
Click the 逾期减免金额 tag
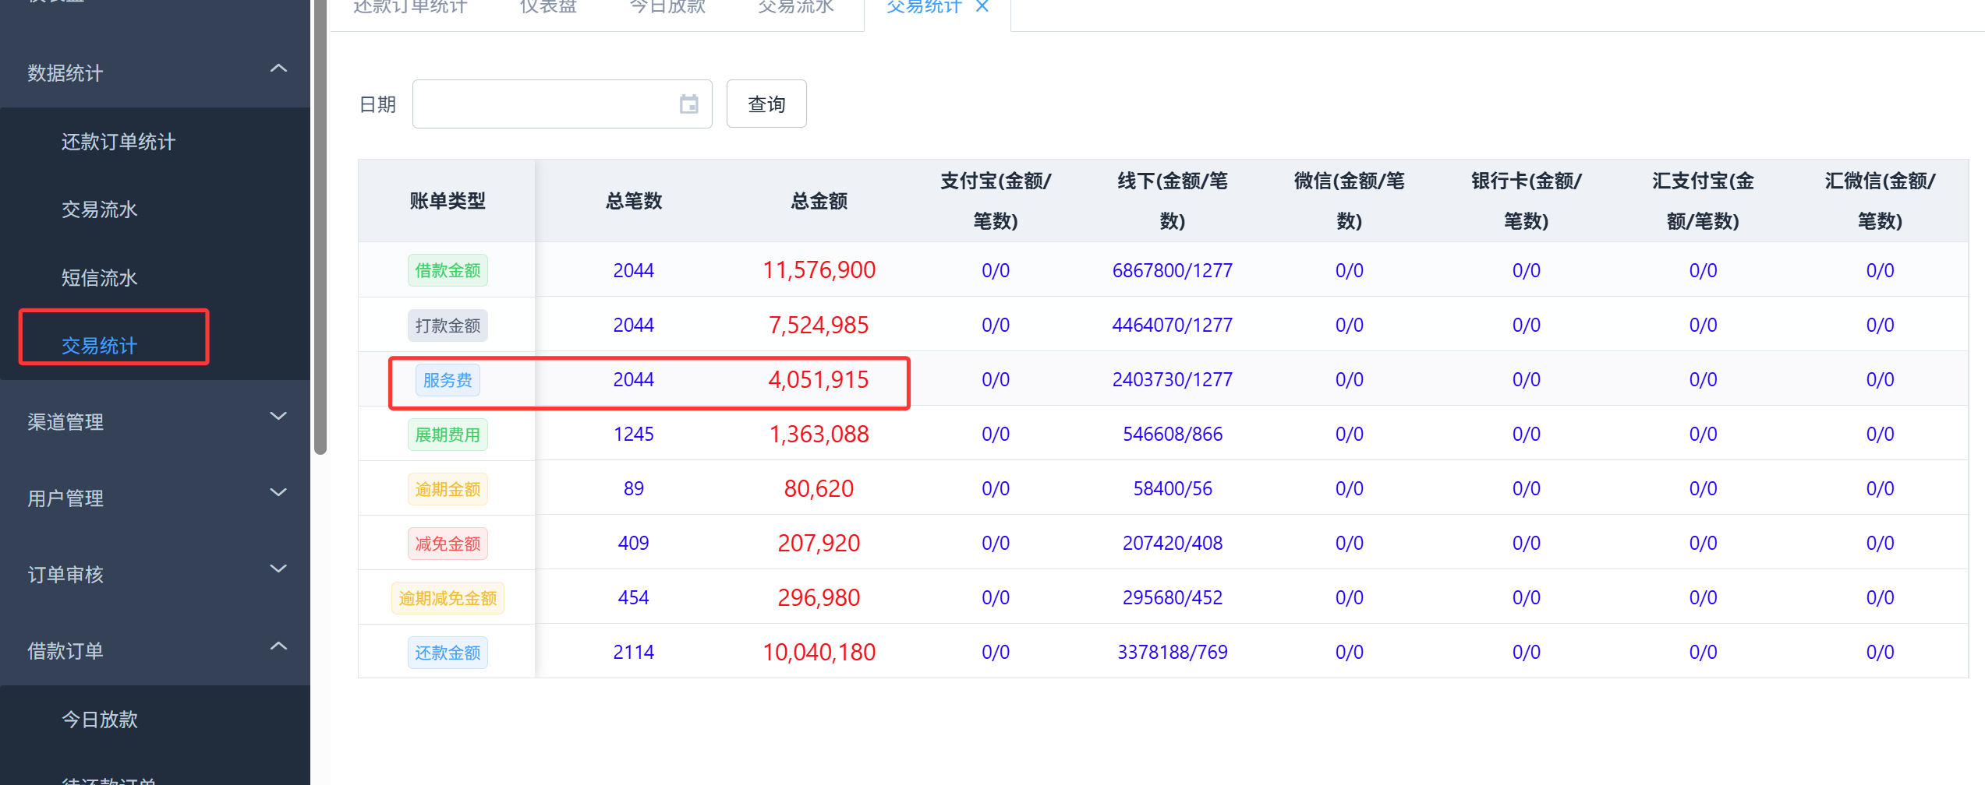tap(448, 598)
